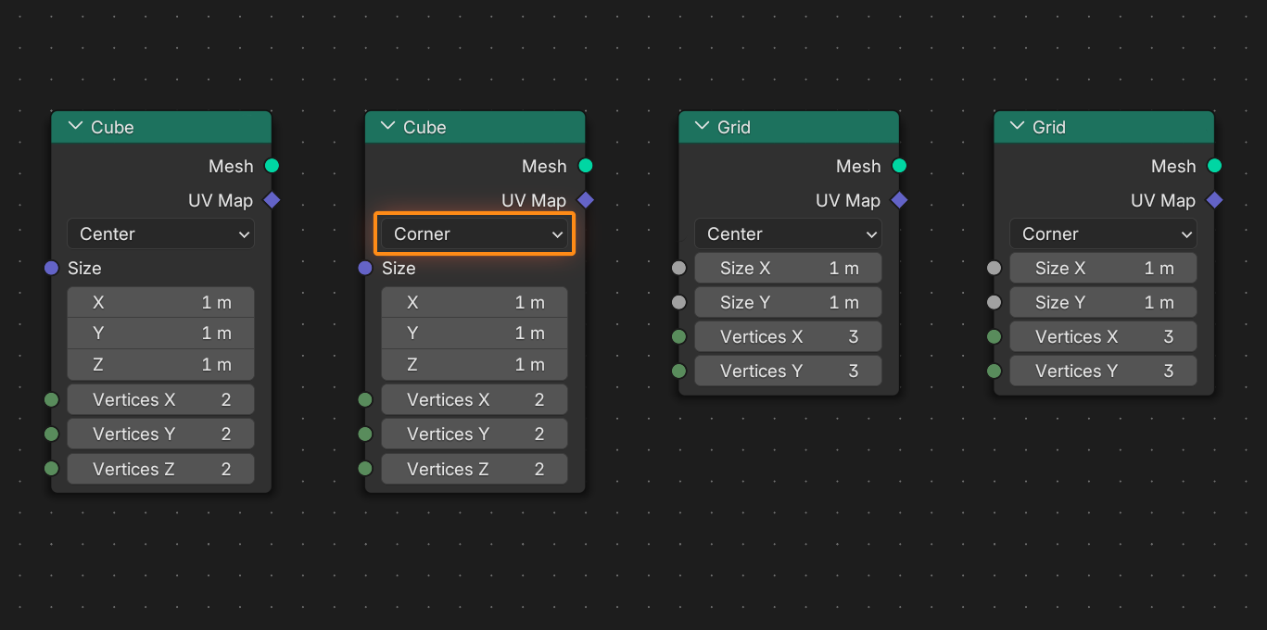Click the Vertices Z field in the Center Cube node

tap(160, 469)
